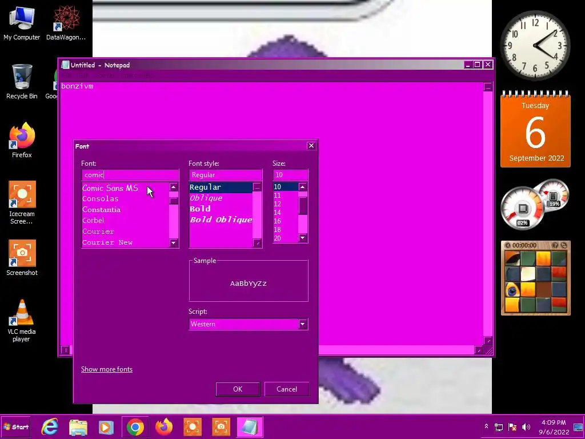This screenshot has height=439, width=585.
Task: Launch Firefox from the desktop shortcut
Action: (x=22, y=140)
